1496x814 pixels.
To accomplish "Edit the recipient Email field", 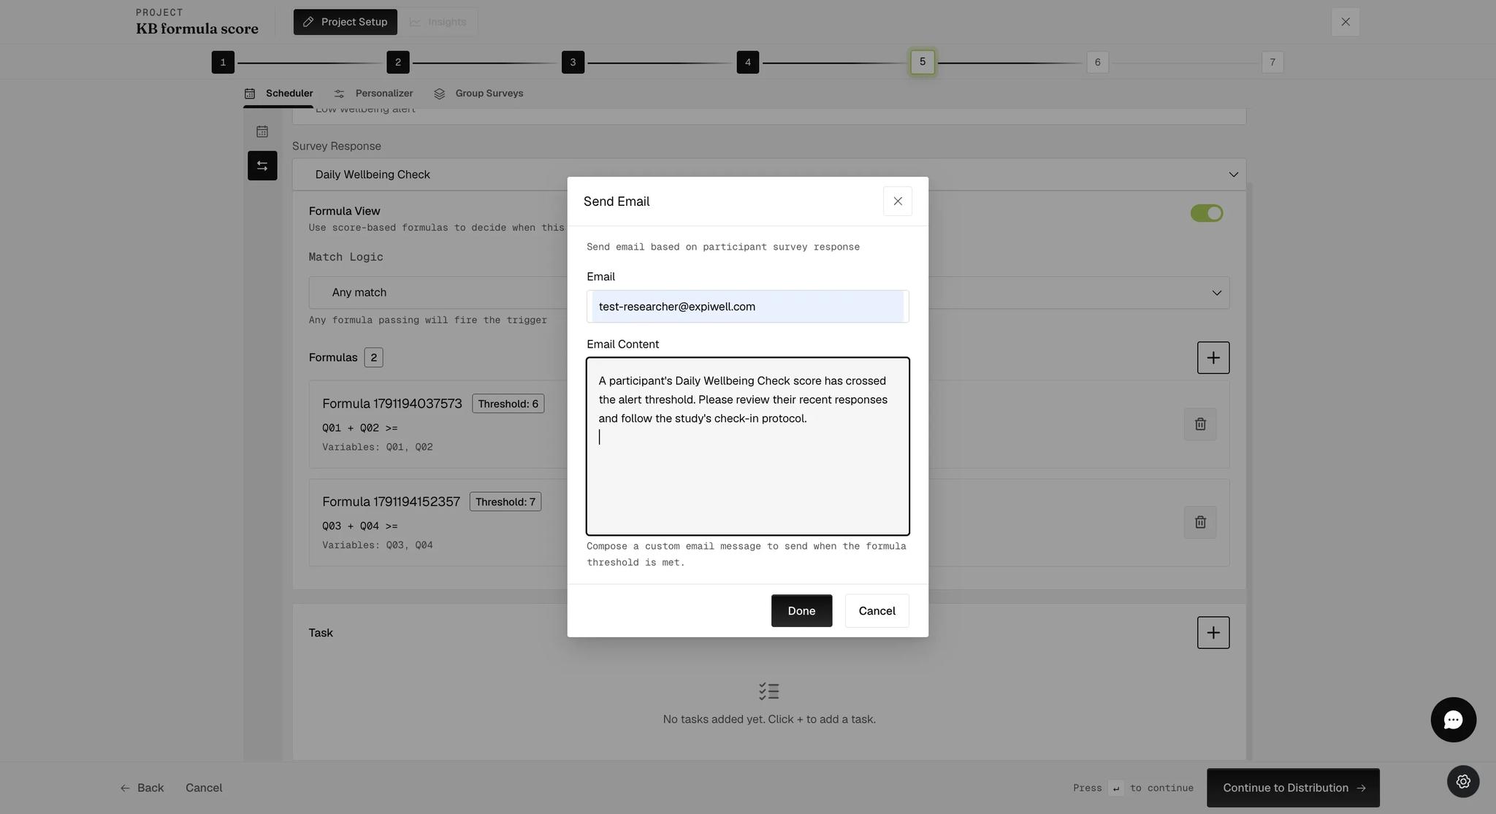I will tap(747, 307).
